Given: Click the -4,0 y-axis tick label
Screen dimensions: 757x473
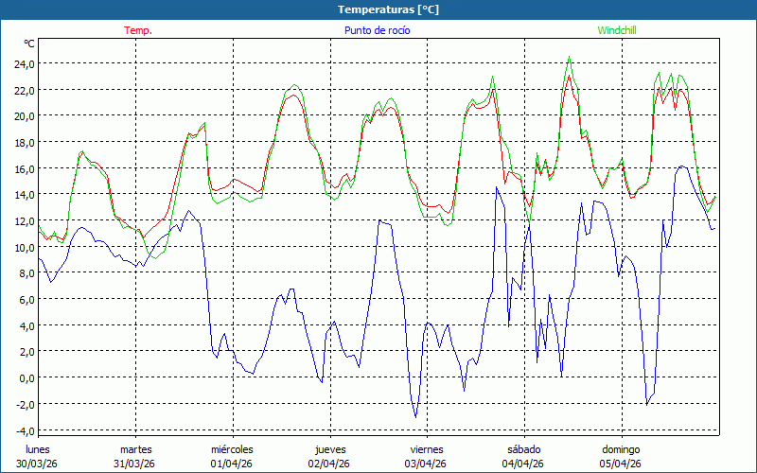Looking at the screenshot, I should pos(24,429).
